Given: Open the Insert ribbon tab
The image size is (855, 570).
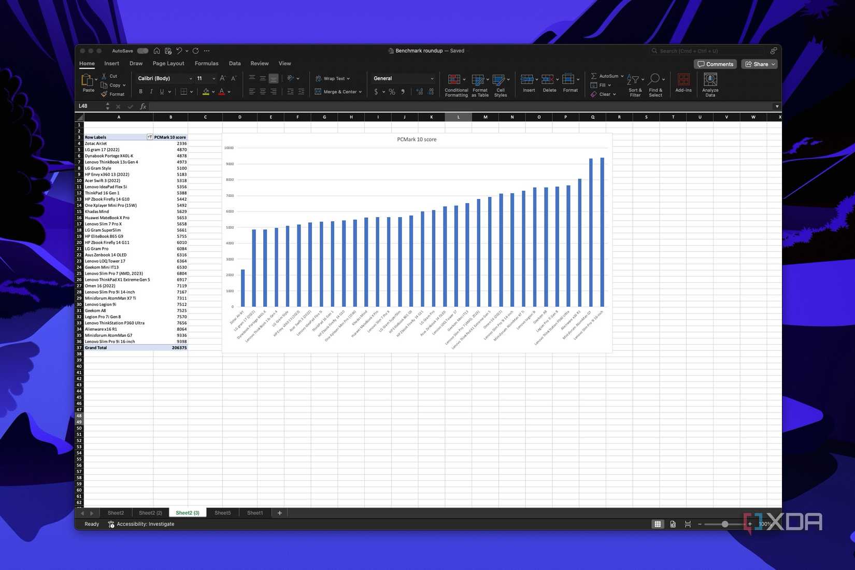Looking at the screenshot, I should (x=111, y=63).
